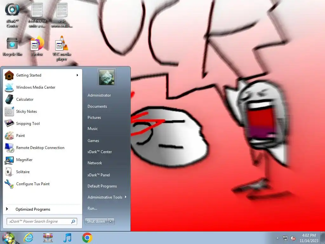Click the Remote Desktop Connection icon

(9, 148)
